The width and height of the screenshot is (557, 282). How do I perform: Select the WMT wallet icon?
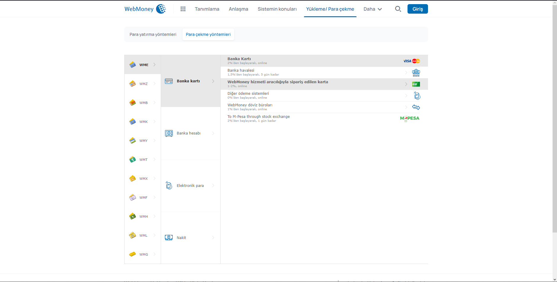coord(133,159)
